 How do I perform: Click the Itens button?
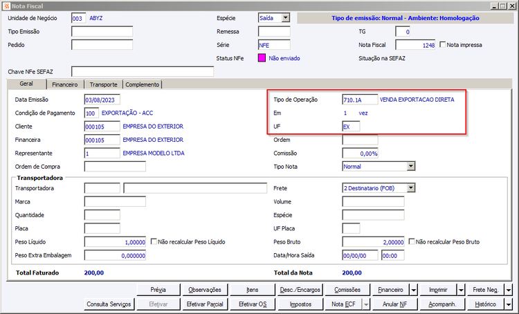tap(252, 290)
